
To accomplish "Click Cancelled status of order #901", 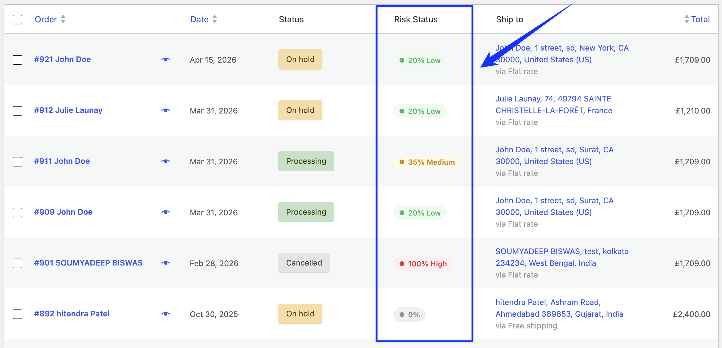I will pyautogui.click(x=304, y=263).
